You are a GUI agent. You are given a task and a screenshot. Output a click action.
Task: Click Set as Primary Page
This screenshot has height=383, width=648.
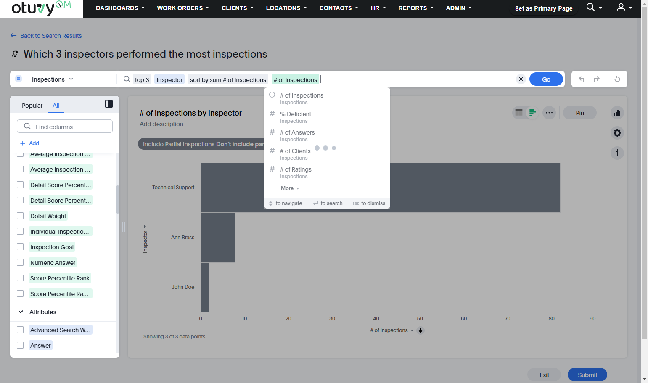[544, 8]
